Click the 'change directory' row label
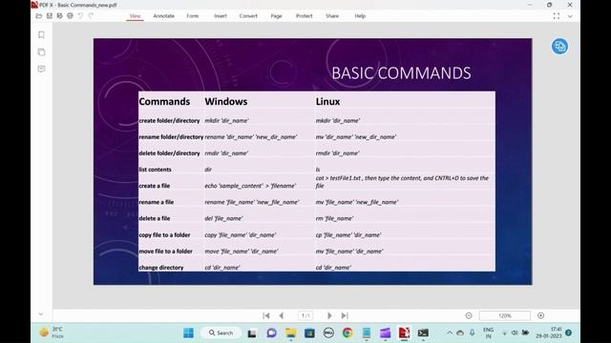The height and width of the screenshot is (343, 611). tap(161, 268)
